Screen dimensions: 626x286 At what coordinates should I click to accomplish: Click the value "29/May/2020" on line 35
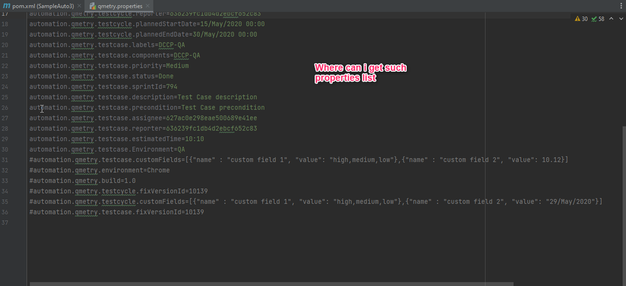click(570, 201)
